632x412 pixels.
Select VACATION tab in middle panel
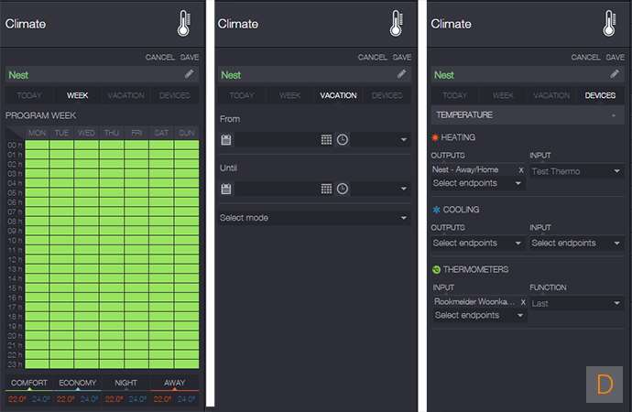pos(338,95)
